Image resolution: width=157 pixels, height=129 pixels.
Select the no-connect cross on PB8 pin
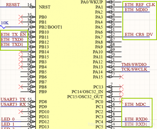[21, 87]
